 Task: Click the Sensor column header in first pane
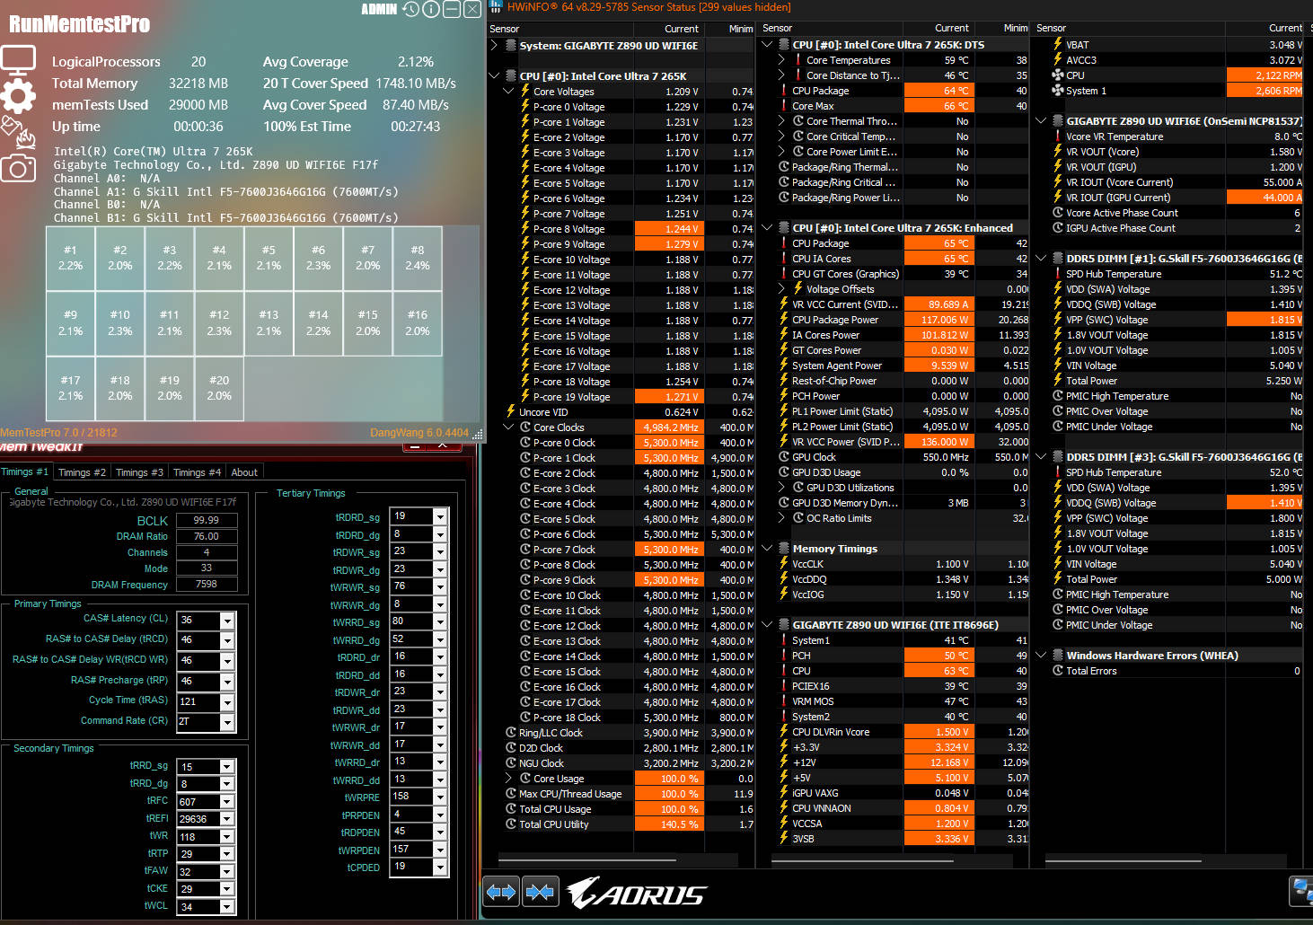tap(560, 29)
